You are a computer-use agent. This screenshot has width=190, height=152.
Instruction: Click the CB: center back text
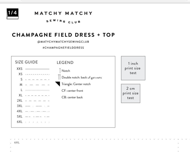click(72, 97)
